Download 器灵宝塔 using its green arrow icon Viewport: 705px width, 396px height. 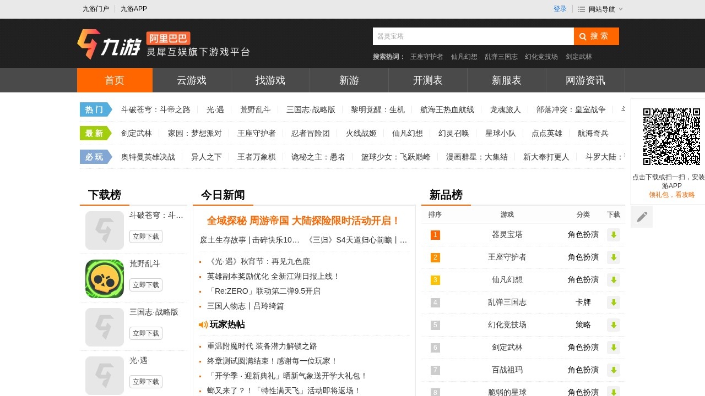614,235
